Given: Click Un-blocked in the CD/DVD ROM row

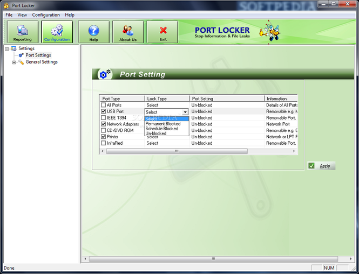Looking at the screenshot, I should click(x=202, y=130).
